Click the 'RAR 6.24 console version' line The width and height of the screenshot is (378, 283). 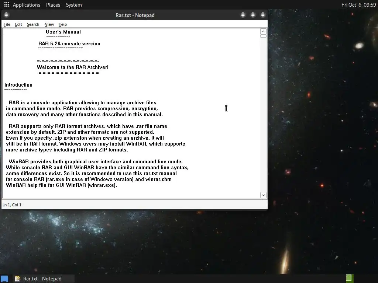(69, 43)
